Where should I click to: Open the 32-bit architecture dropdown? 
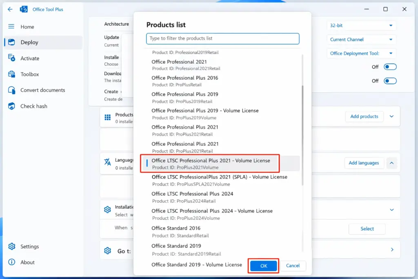361,25
